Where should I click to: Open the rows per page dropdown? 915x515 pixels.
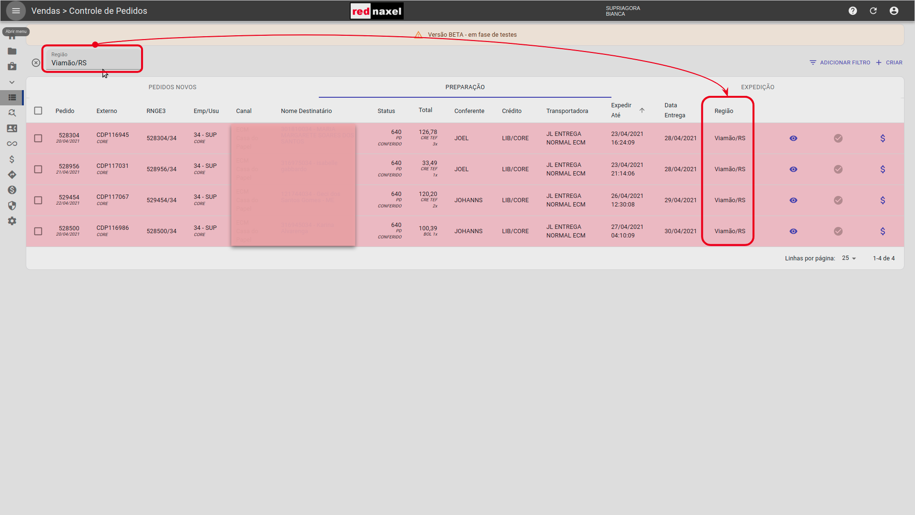[x=849, y=258]
